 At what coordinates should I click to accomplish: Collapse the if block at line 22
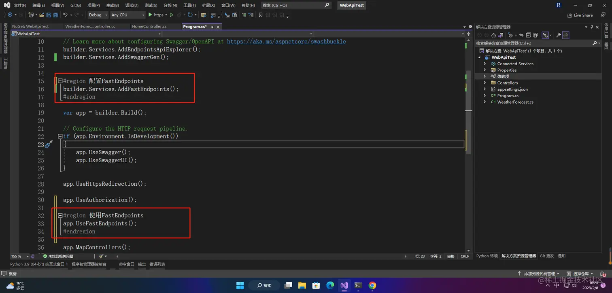point(60,136)
